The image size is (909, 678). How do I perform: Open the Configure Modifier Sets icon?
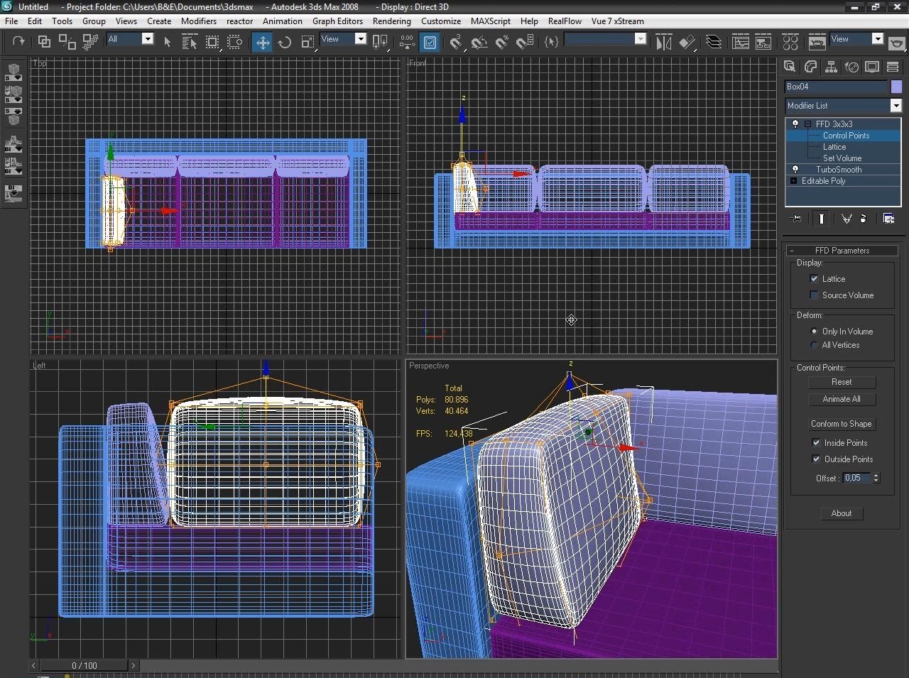point(888,219)
